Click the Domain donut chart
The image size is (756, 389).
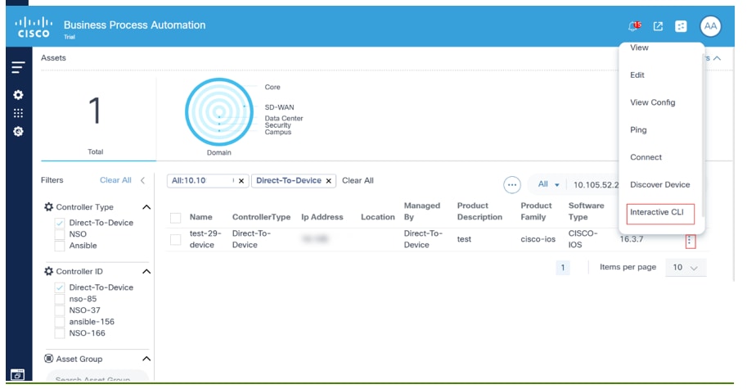pyautogui.click(x=219, y=113)
